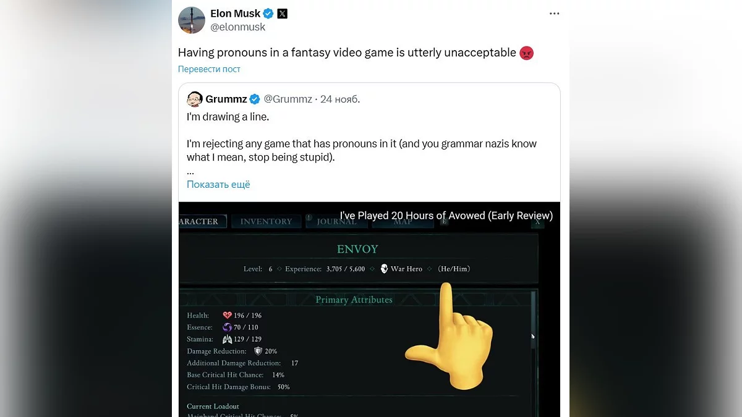Screen dimensions: 742x417
Task: Click the X affiliation badge after Elon Musk's name
Action: (282, 14)
